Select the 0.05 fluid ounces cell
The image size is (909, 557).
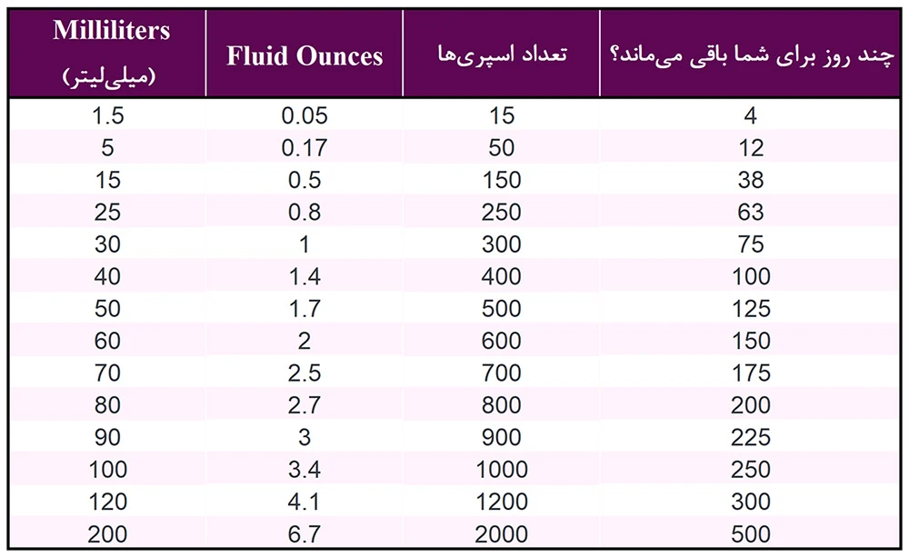[x=305, y=115]
